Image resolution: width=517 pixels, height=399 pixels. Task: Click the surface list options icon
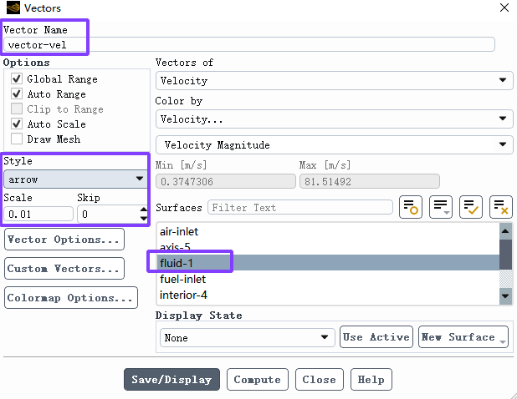[441, 207]
